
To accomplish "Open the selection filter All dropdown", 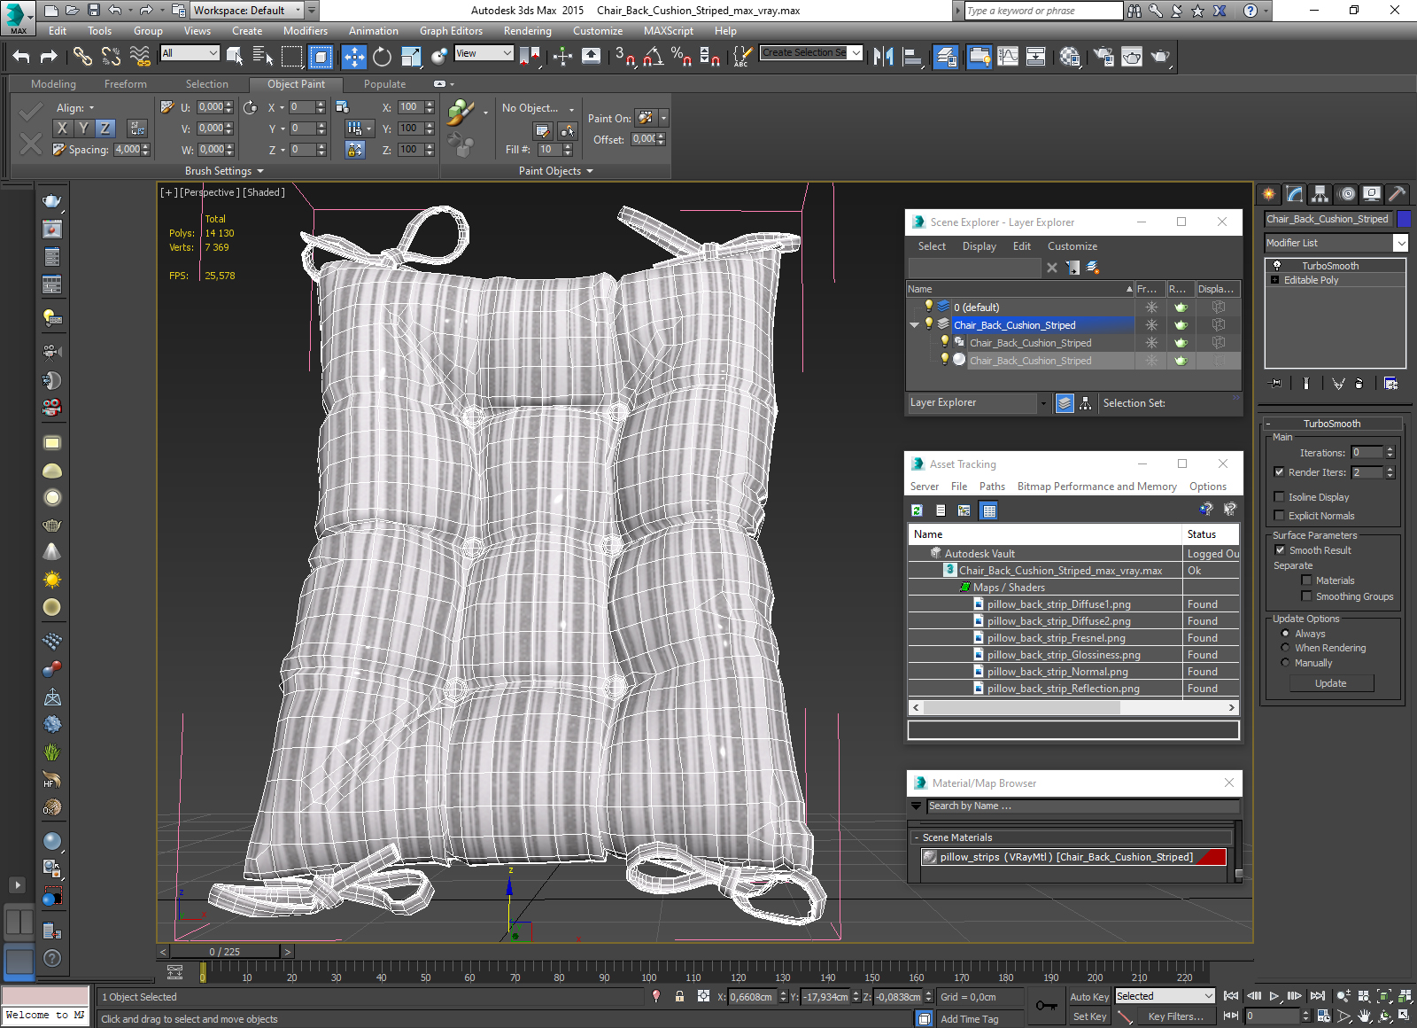I will click(x=190, y=53).
